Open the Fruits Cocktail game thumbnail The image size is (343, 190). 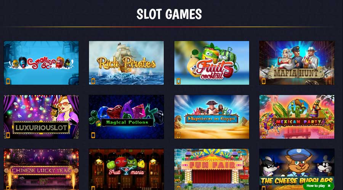[x=212, y=63]
